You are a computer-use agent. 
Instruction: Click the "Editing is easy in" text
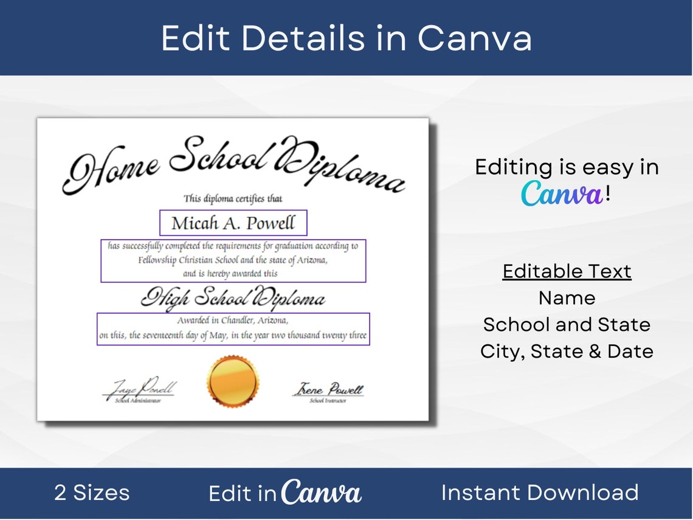[567, 167]
